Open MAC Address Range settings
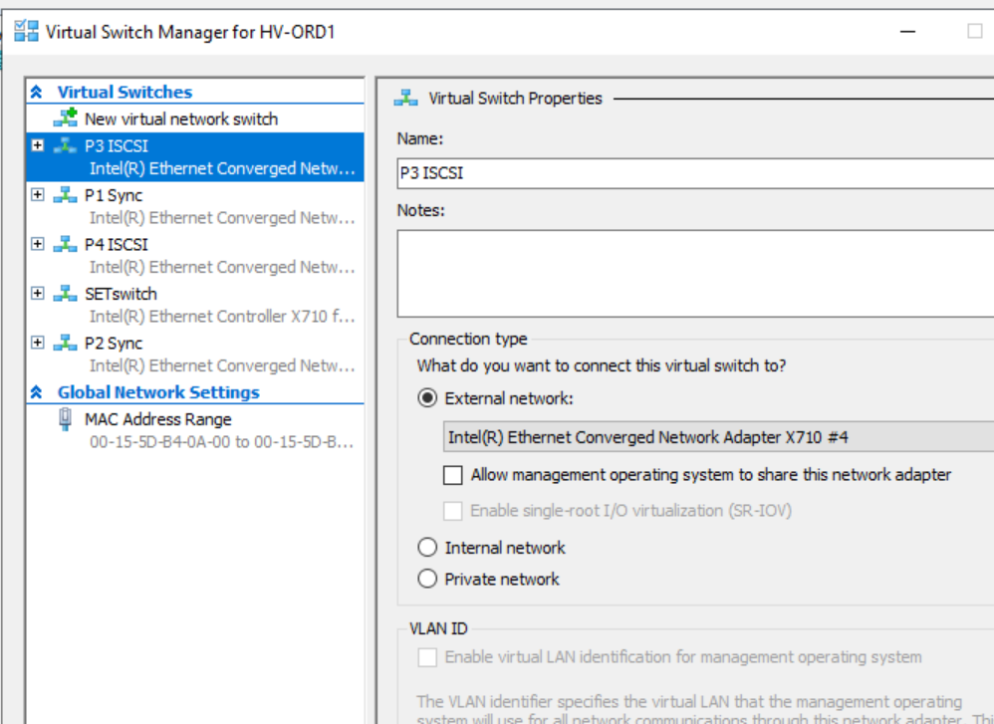This screenshot has height=724, width=994. (157, 419)
